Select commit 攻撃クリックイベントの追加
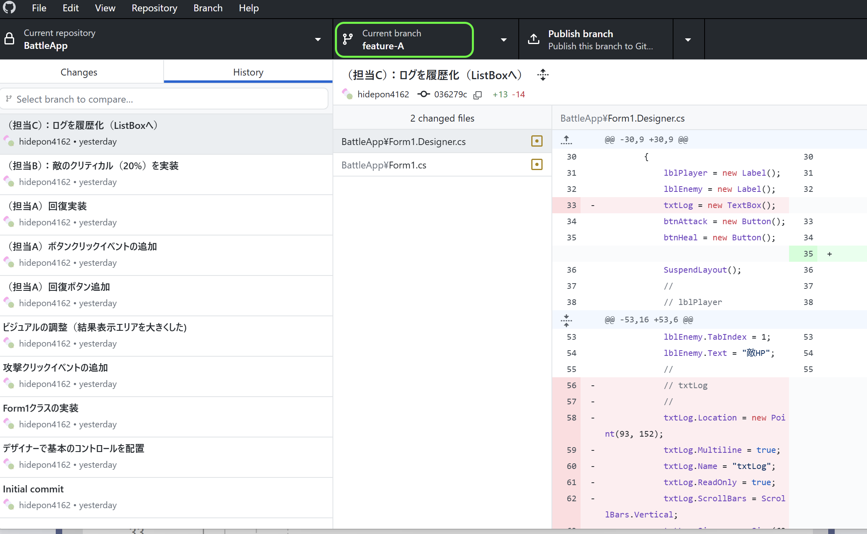867x534 pixels. point(166,376)
